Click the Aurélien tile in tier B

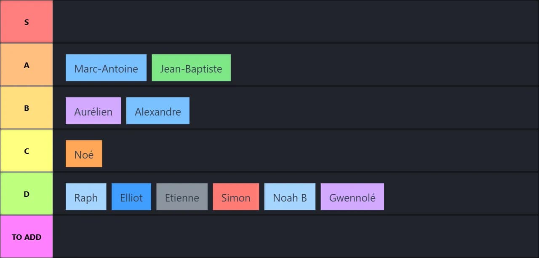pos(93,111)
